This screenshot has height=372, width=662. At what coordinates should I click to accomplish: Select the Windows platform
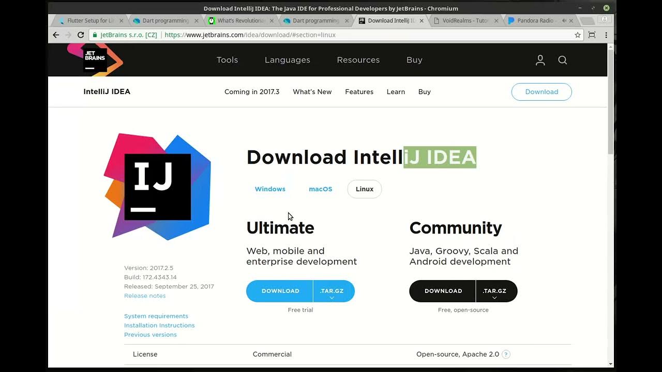tap(270, 189)
